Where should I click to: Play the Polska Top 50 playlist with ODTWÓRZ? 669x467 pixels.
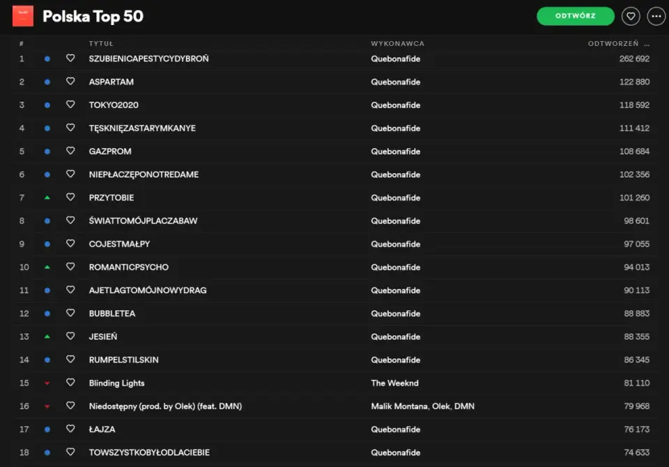(x=575, y=16)
